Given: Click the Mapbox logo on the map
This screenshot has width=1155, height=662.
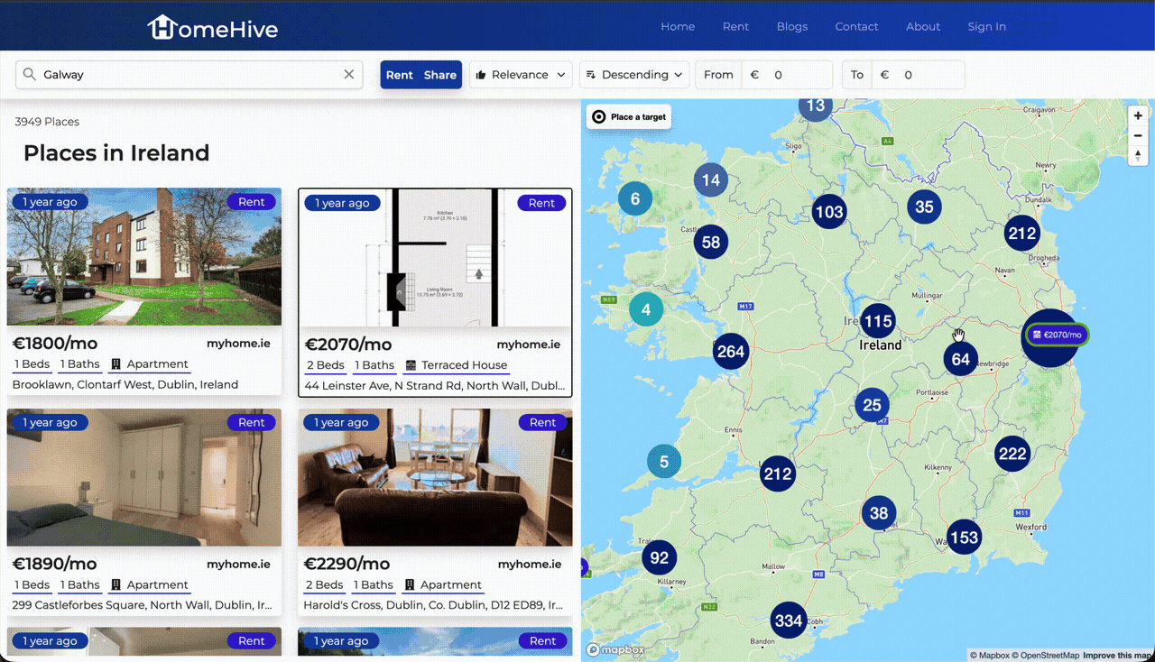Looking at the screenshot, I should (x=617, y=648).
